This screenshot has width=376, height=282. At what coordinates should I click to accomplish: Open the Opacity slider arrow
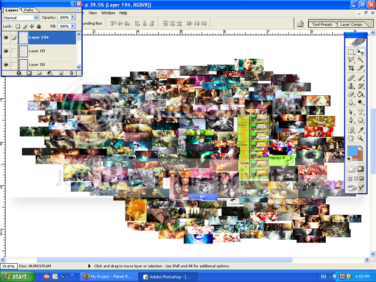coord(73,17)
